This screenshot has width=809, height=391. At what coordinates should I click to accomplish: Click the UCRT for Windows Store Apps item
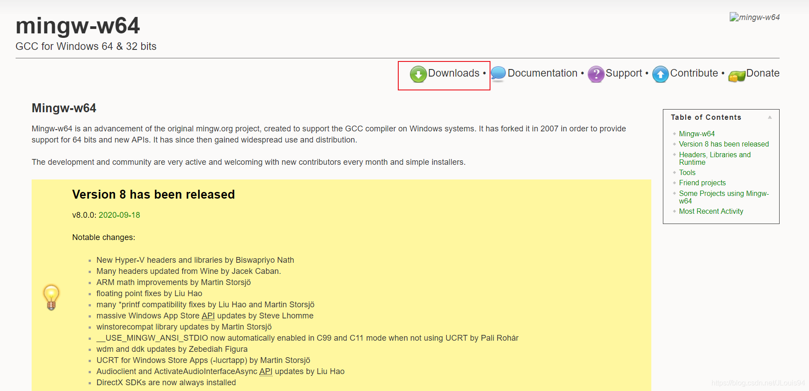[x=203, y=360]
